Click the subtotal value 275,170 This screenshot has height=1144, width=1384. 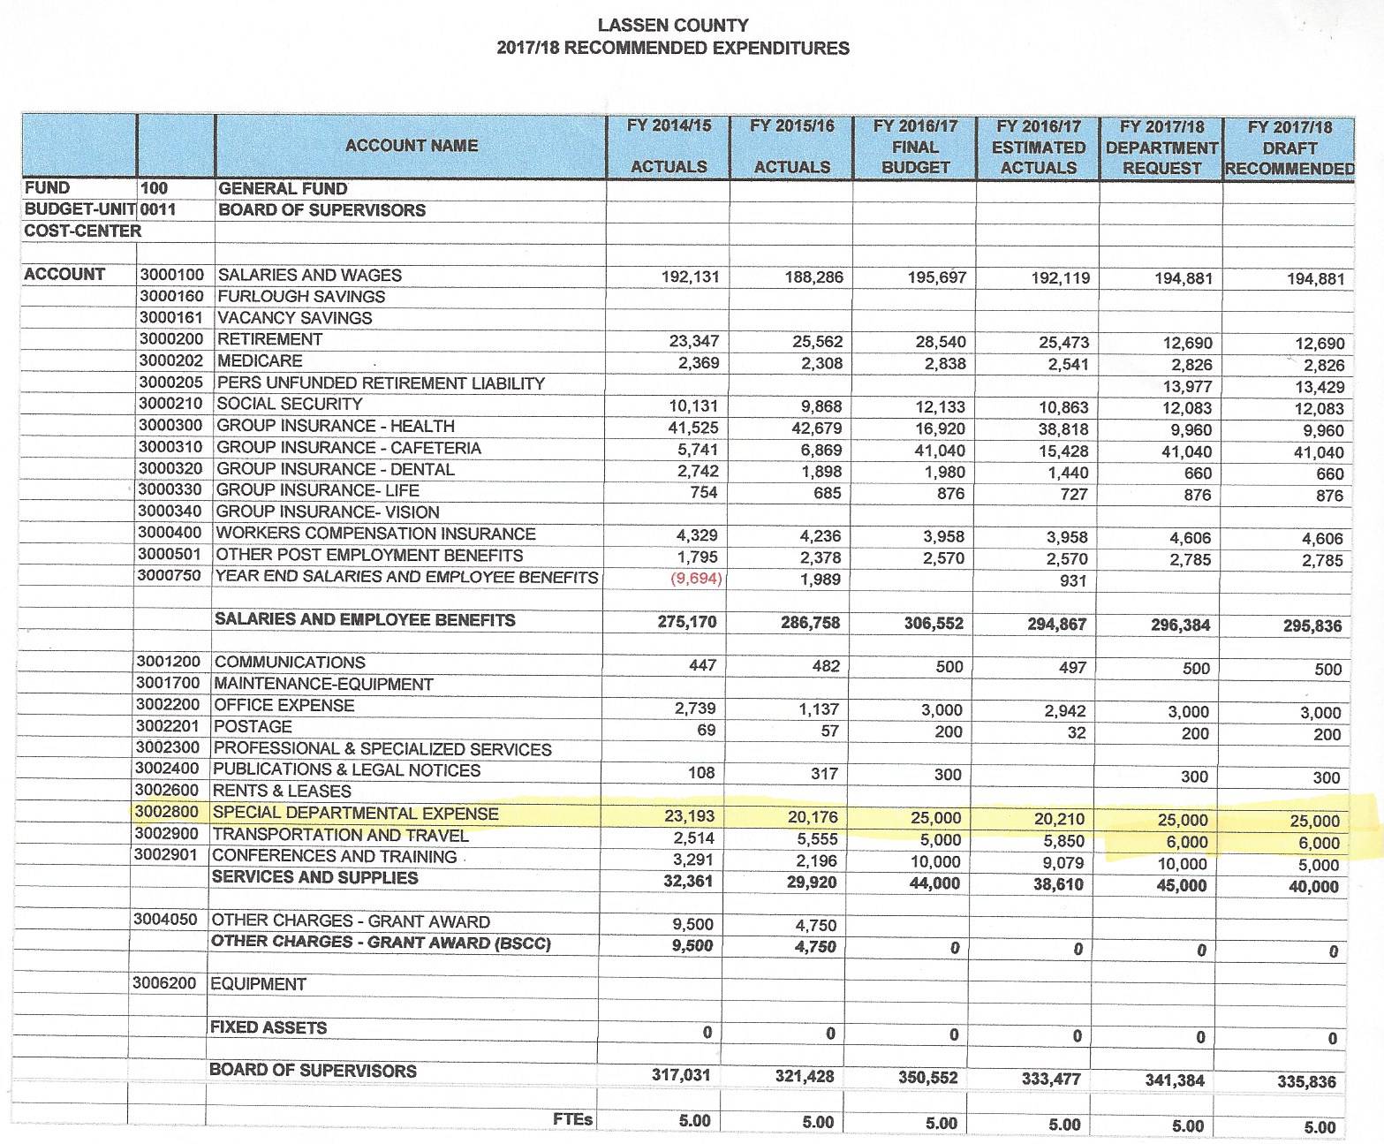pos(687,622)
